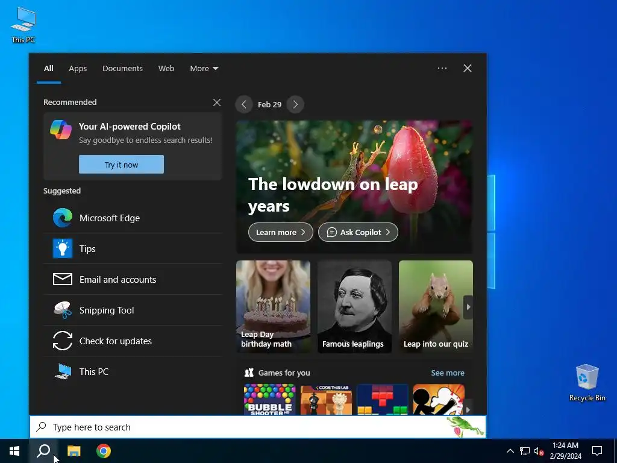Open File Explorer from taskbar

[74, 451]
